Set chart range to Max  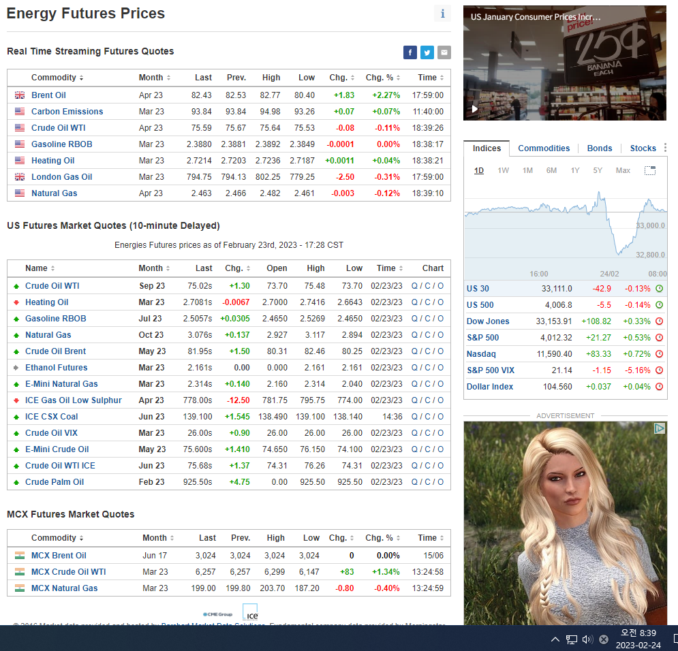click(623, 170)
